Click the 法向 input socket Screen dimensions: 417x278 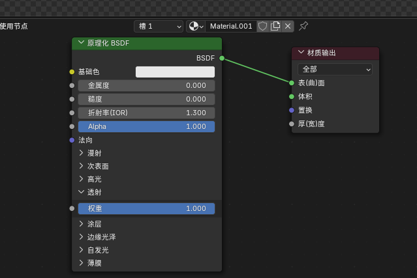coord(72,140)
